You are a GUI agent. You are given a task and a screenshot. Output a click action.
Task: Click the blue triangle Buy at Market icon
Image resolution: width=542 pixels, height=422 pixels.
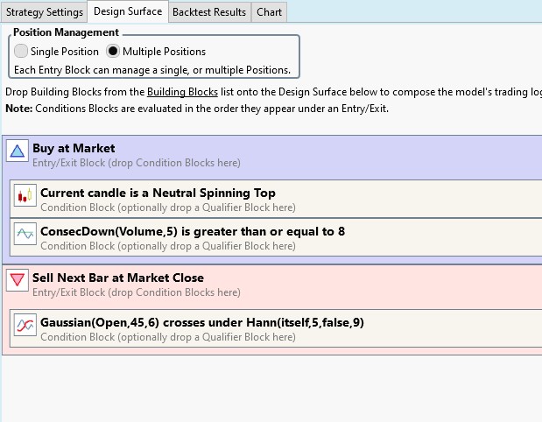[x=18, y=151]
